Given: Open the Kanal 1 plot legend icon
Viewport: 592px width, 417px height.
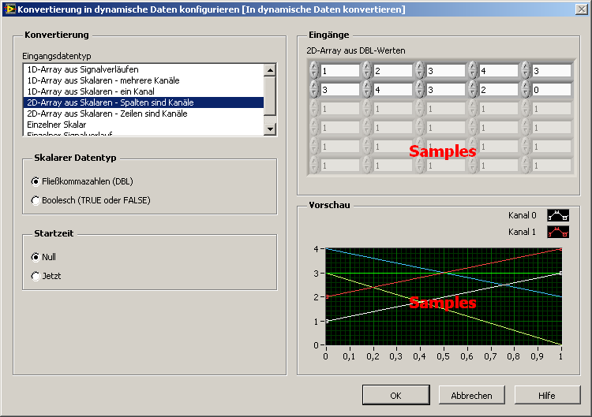Looking at the screenshot, I should tap(558, 232).
